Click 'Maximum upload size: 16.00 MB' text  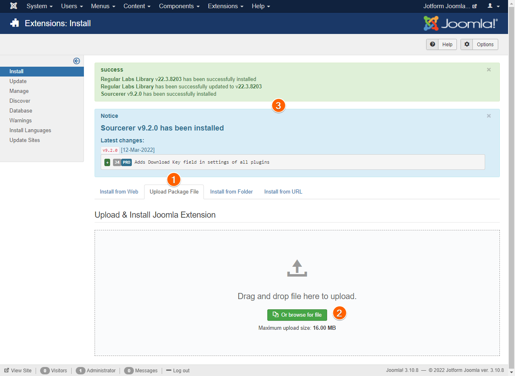[x=297, y=328]
